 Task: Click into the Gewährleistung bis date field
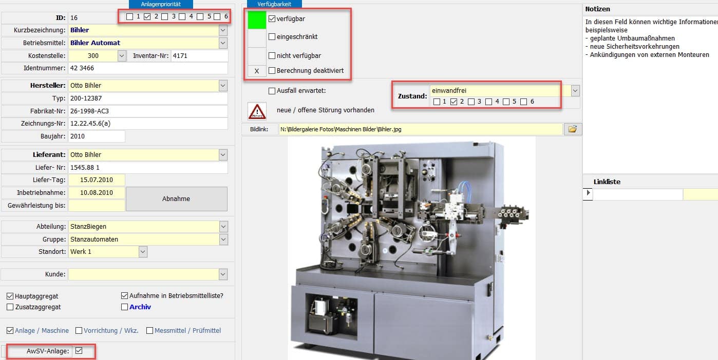coord(97,205)
